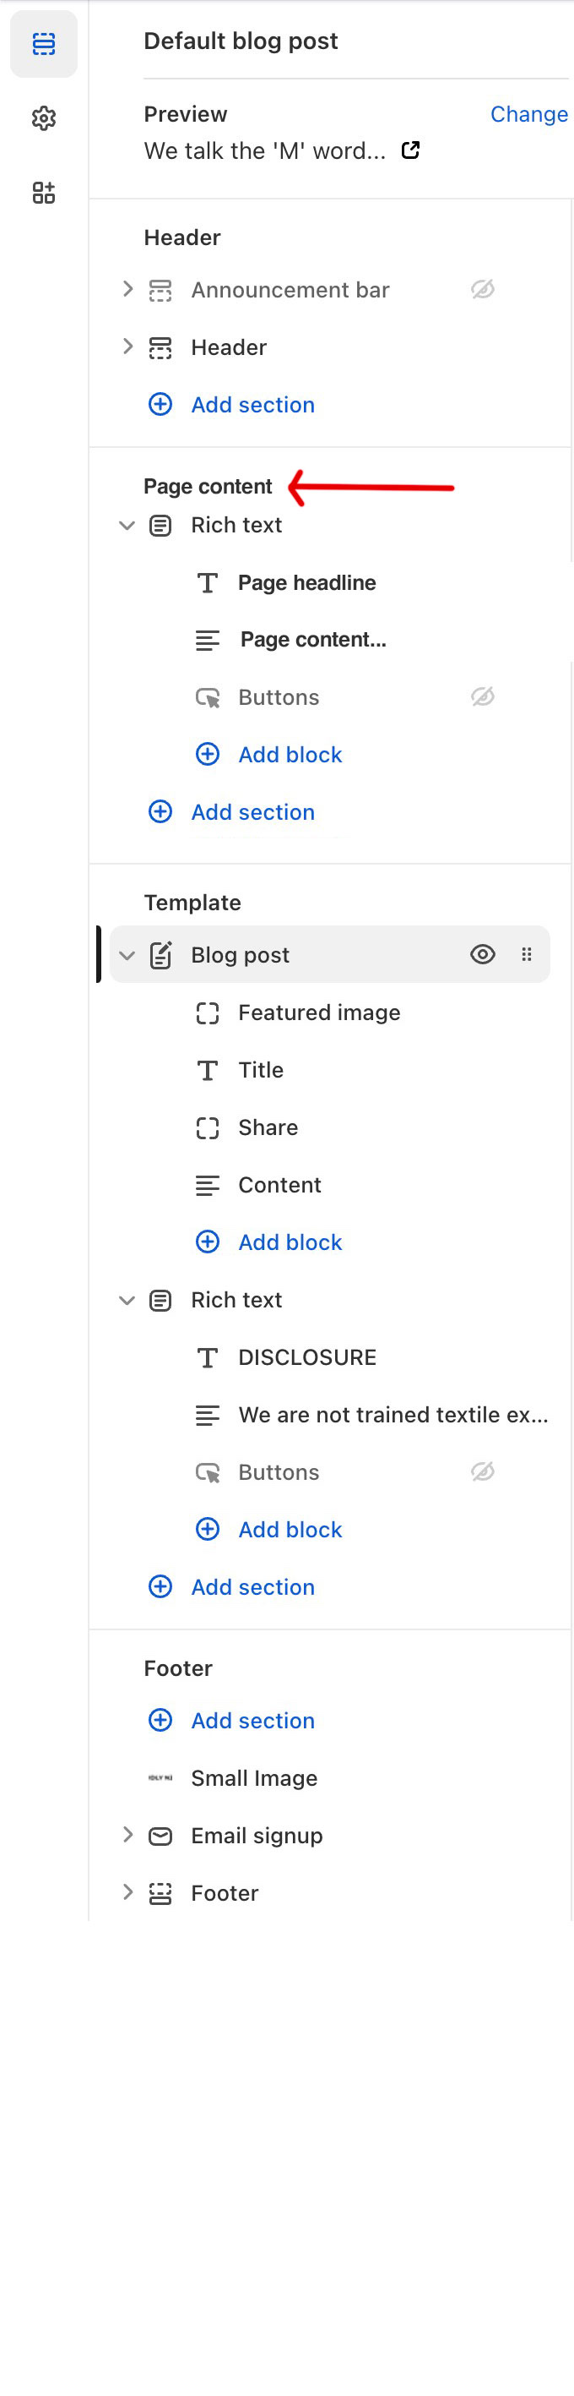Hide the Blog post section with eye icon
Screen dimensions: 574x2396
pos(482,954)
